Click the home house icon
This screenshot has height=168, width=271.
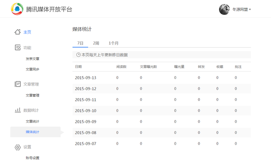(18, 32)
